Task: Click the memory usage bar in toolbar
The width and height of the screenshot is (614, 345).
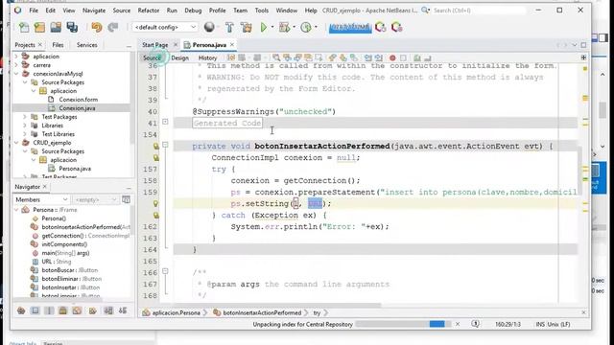Action: [350, 27]
